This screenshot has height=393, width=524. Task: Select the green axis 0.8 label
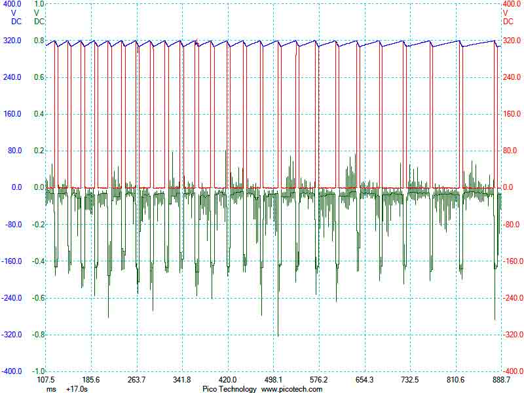click(x=39, y=41)
